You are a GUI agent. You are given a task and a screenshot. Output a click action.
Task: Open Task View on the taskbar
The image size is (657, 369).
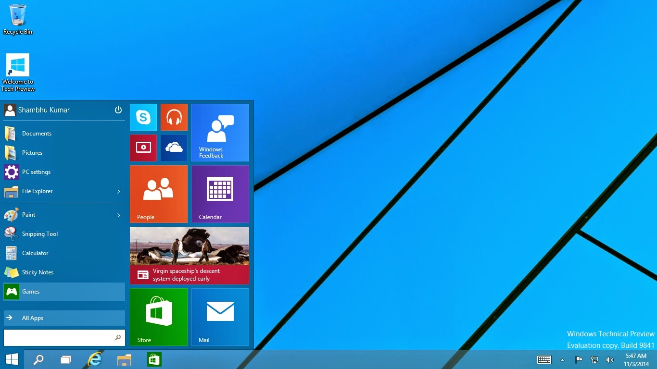pos(66,359)
